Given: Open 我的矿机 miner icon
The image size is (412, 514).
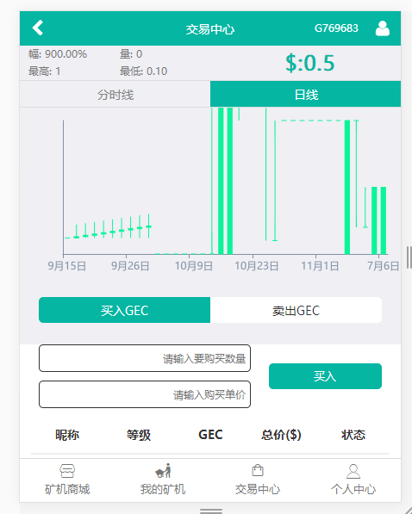Looking at the screenshot, I should (x=163, y=471).
